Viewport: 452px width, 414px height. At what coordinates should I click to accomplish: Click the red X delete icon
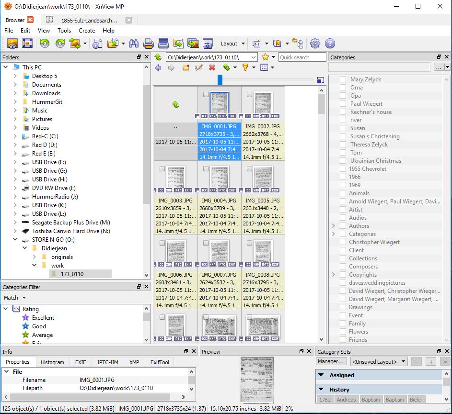[x=212, y=67]
